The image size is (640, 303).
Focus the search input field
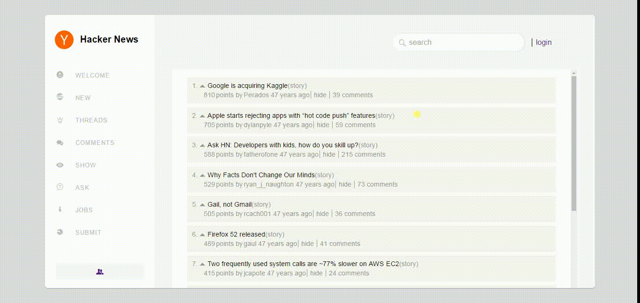coord(458,43)
